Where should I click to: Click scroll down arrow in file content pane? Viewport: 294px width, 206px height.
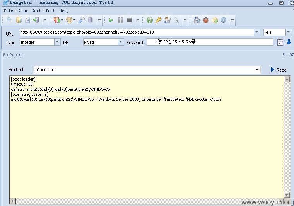pyautogui.click(x=287, y=195)
